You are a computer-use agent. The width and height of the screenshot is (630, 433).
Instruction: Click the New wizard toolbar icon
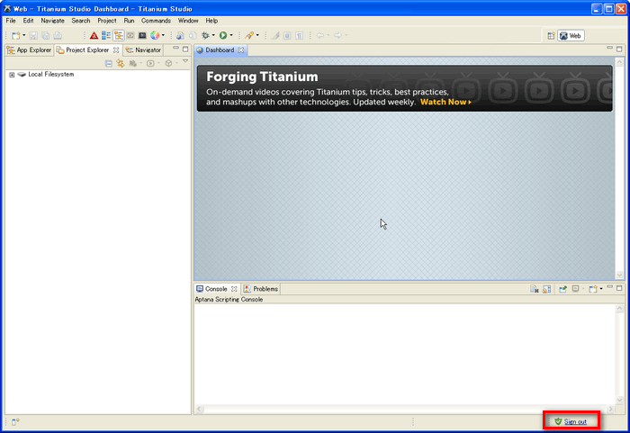pyautogui.click(x=15, y=35)
